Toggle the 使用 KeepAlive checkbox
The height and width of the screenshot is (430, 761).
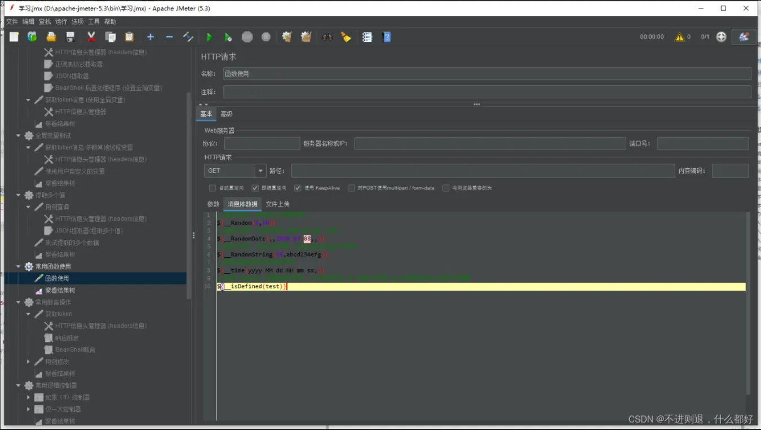pos(298,188)
